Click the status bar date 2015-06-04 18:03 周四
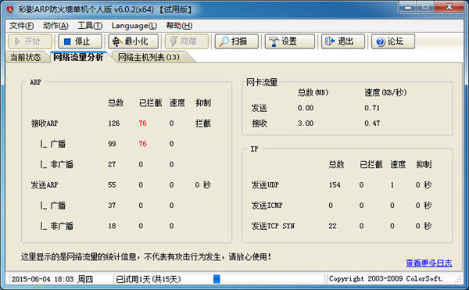Viewport: 469px width, 290px height. [x=52, y=279]
